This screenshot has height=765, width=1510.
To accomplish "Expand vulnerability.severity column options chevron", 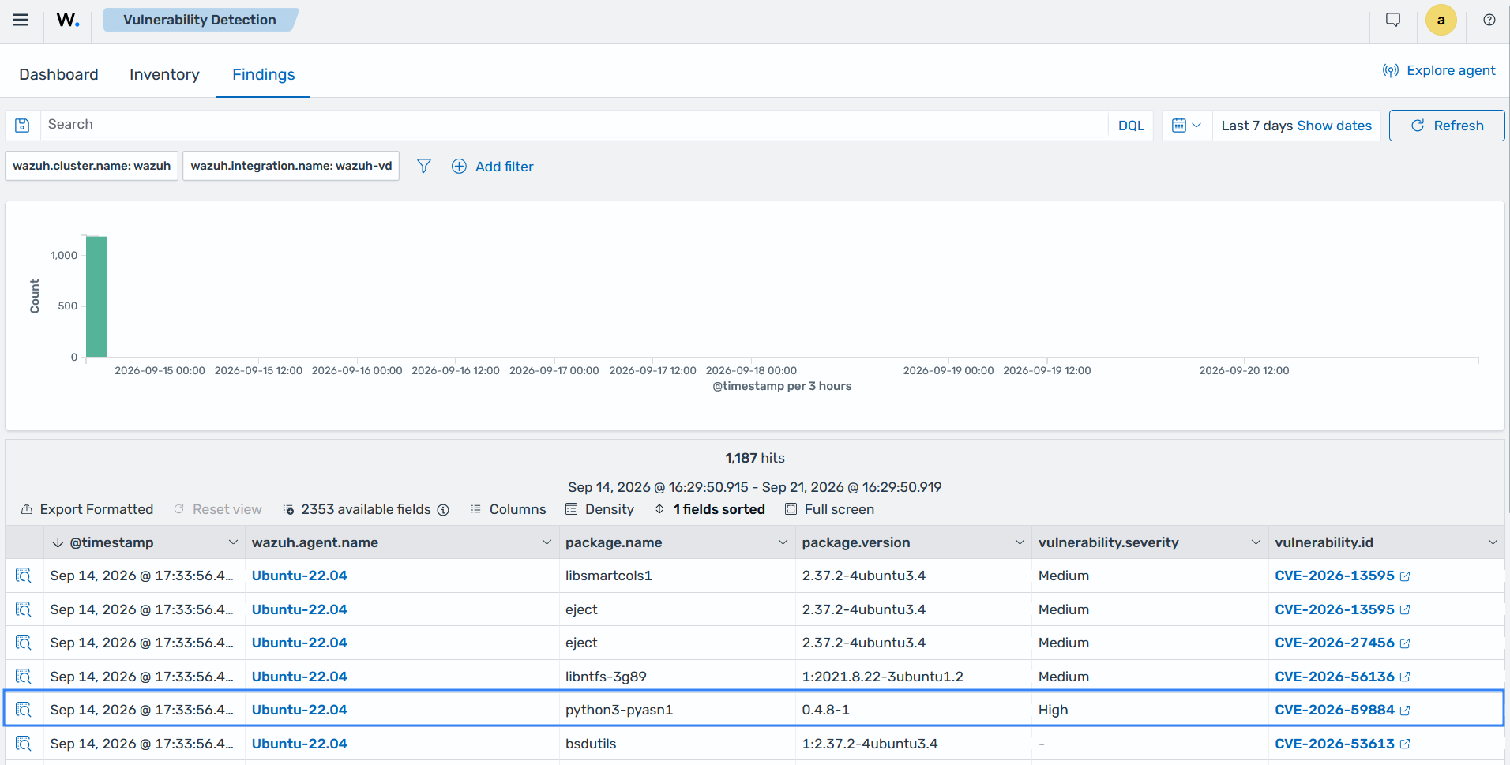I will [x=1256, y=542].
